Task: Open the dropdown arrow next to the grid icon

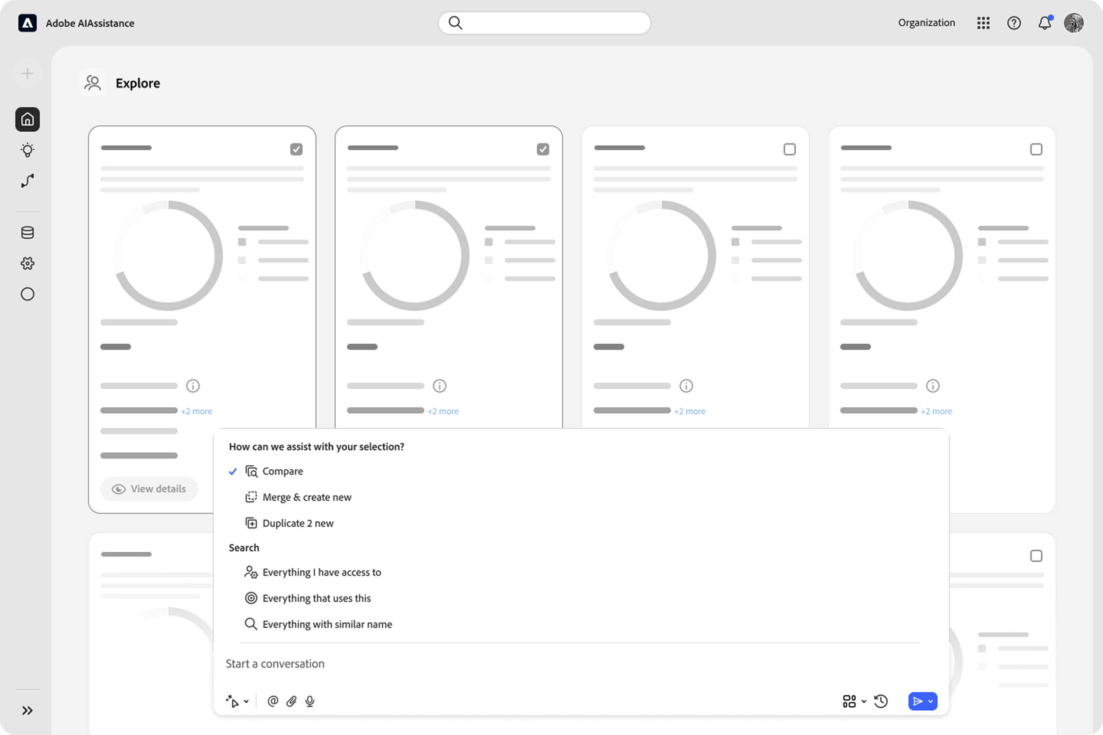Action: click(x=864, y=701)
